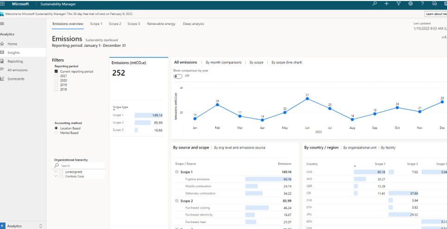Collapse the sidebar with hamburger icon
Viewport: 447px width, 229px height.
click(2, 24)
